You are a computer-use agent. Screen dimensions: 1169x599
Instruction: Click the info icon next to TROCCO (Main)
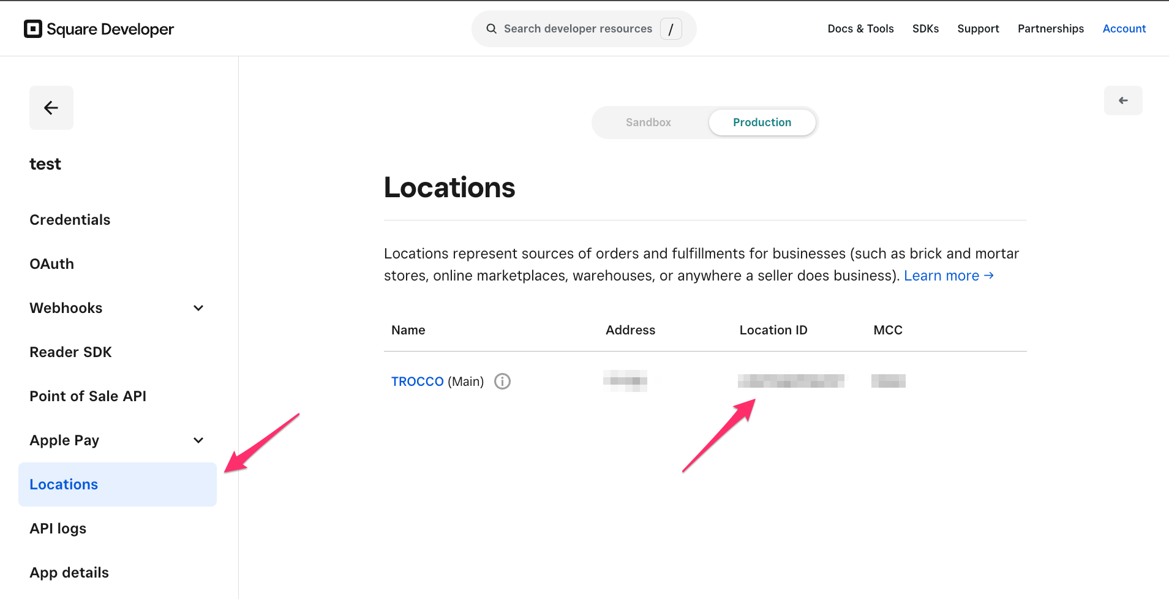pyautogui.click(x=502, y=382)
